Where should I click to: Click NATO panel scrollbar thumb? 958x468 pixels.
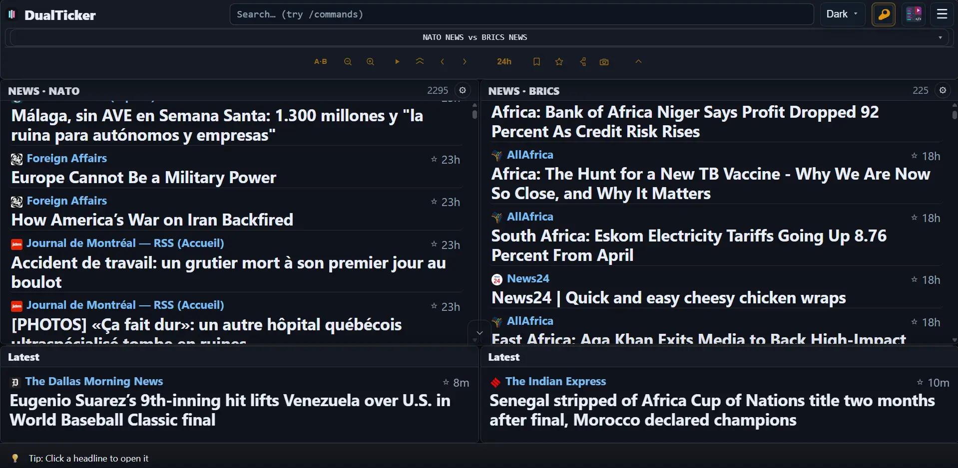[x=475, y=114]
